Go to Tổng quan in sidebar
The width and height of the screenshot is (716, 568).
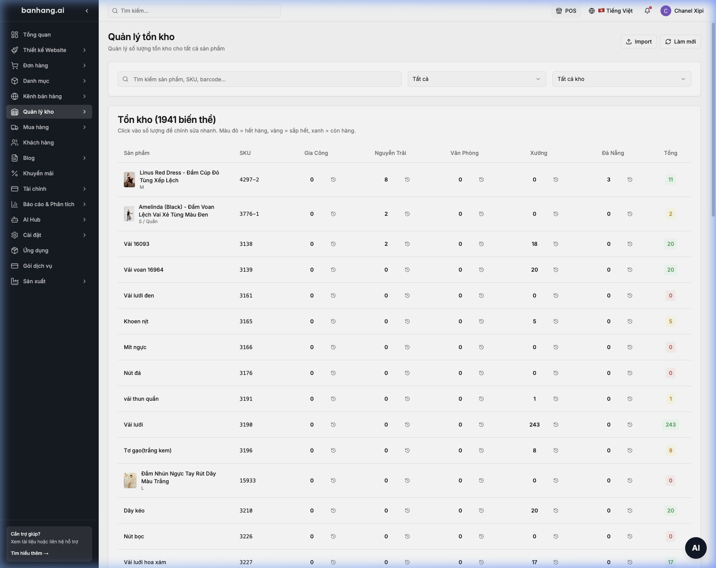tap(49, 35)
